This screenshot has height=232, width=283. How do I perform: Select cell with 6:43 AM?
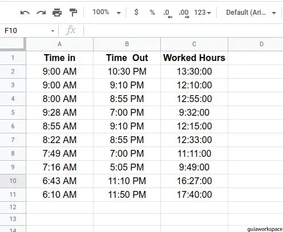pos(59,181)
